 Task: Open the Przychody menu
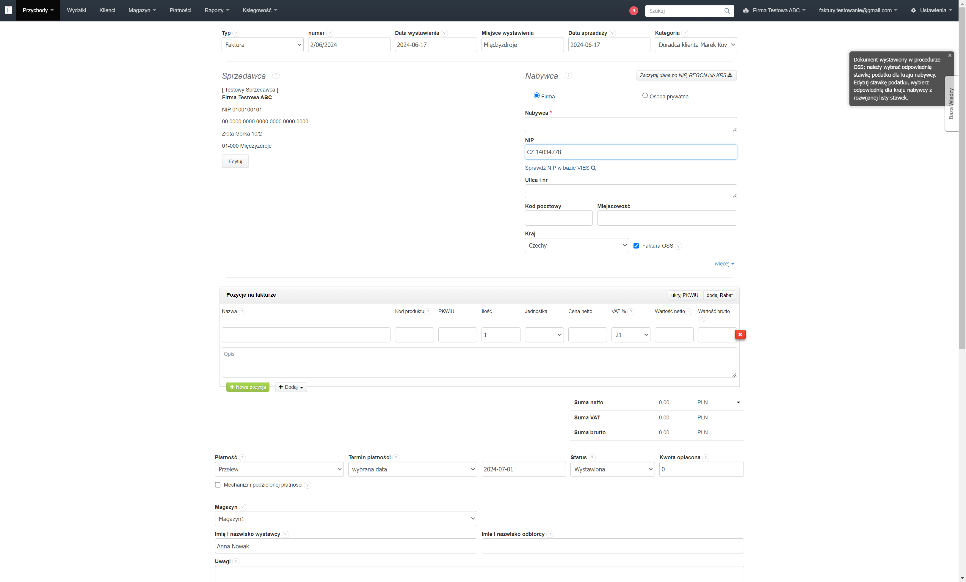click(x=38, y=10)
